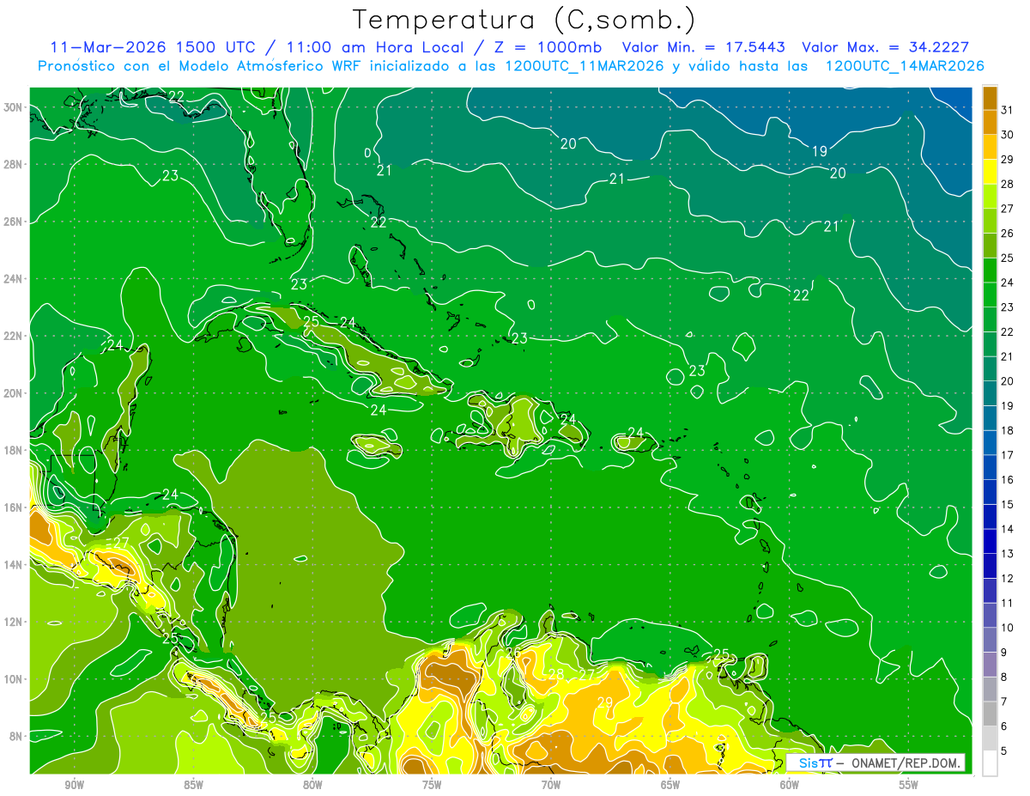
Task: Click the valid-until time '1200UTC_14MAR2026'
Action: (x=905, y=66)
